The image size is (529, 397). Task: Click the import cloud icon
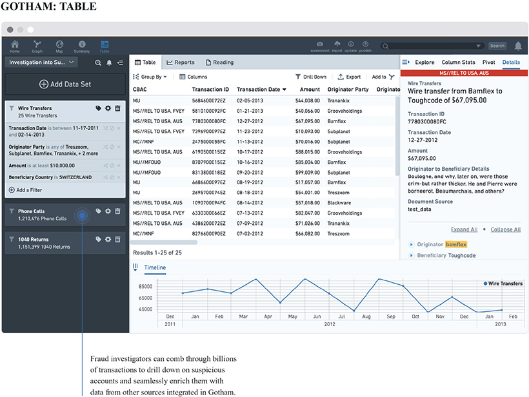click(336, 44)
